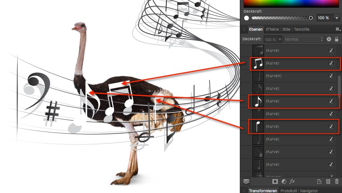The image size is (342, 193).
Task: Hide the layer with white single eighth note thumbnail
Action: click(x=331, y=101)
